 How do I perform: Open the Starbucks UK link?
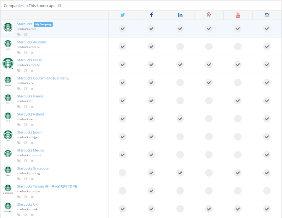coord(27,204)
